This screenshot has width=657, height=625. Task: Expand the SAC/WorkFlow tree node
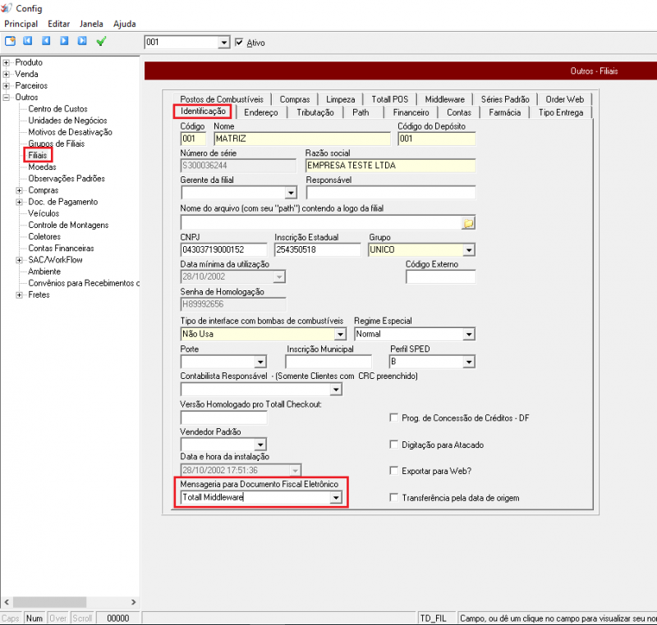[20, 260]
